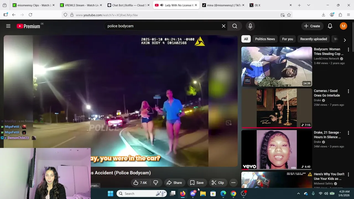Share the bodycam video
Viewport: 354px width, 199px height.
click(174, 183)
